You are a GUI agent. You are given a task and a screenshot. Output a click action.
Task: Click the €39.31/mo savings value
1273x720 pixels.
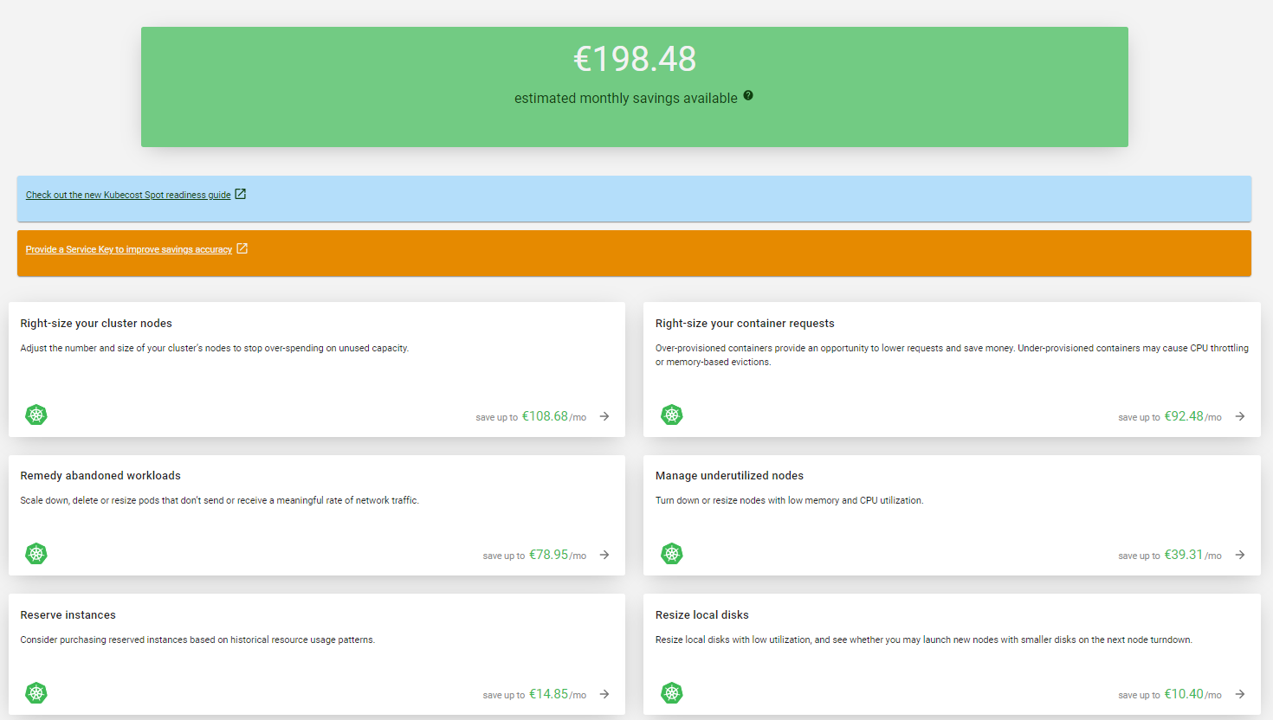coord(1192,555)
